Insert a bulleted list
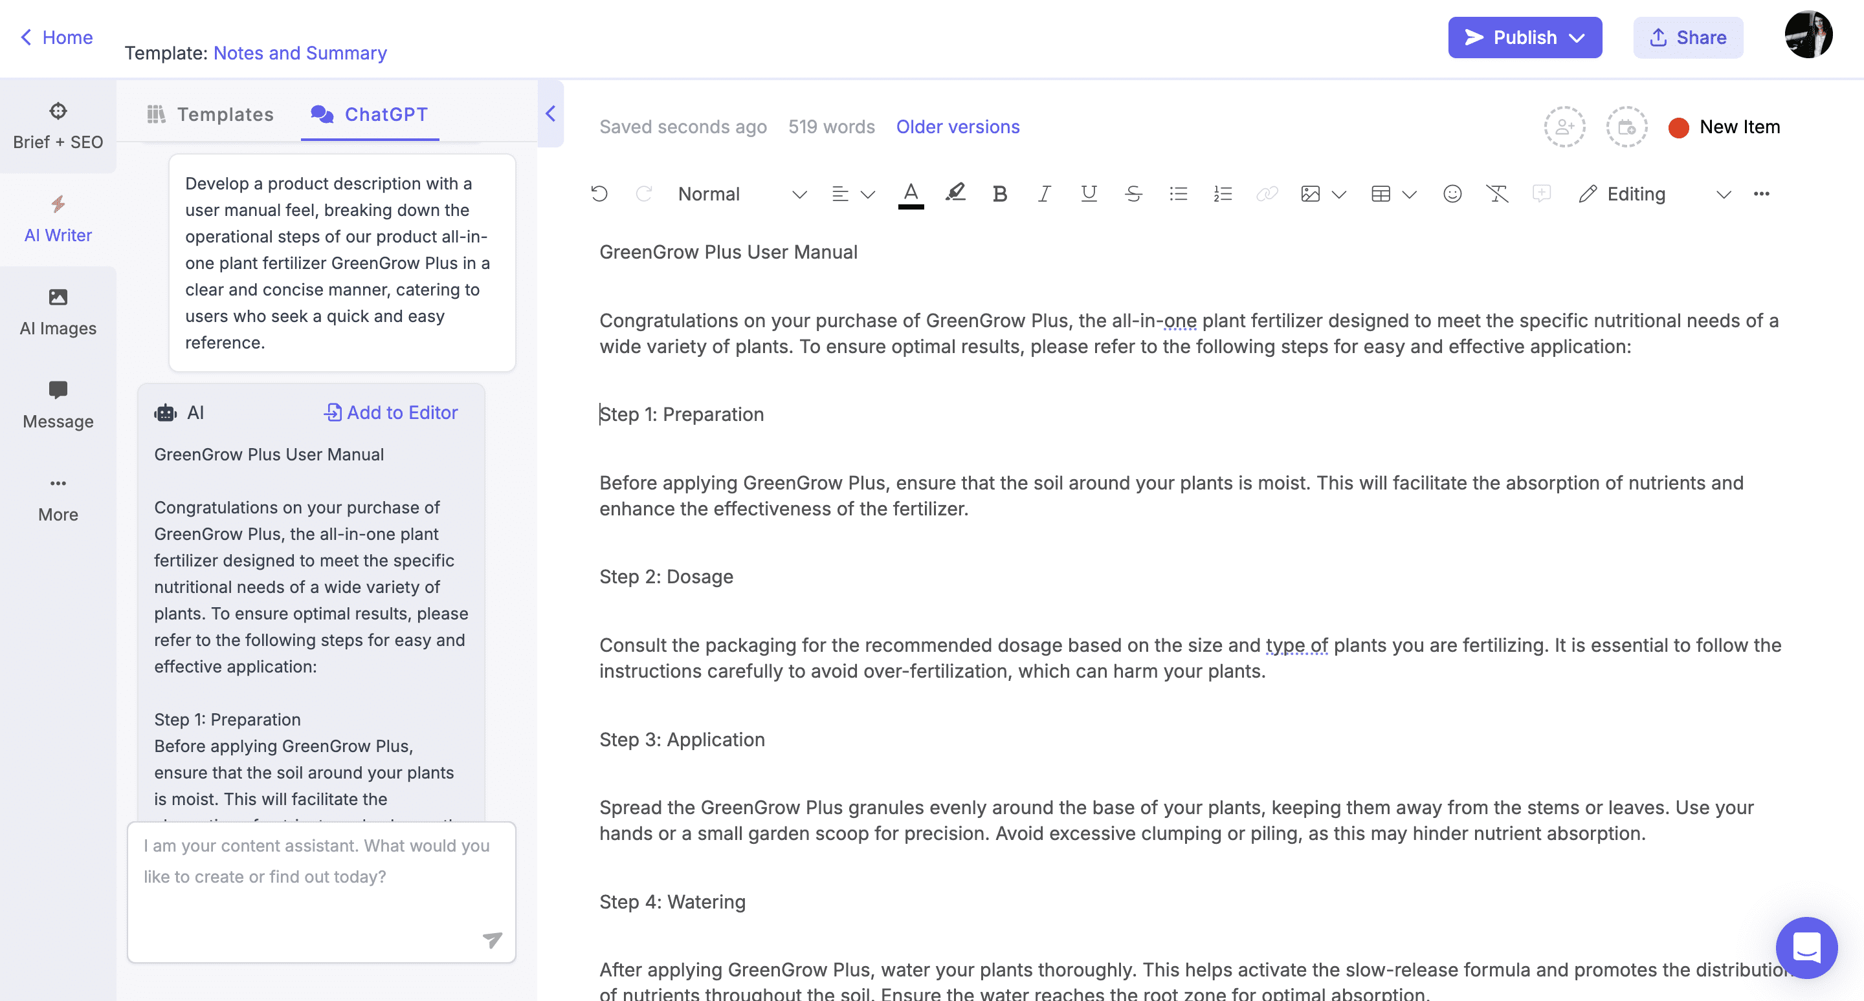1864x1001 pixels. pos(1178,194)
